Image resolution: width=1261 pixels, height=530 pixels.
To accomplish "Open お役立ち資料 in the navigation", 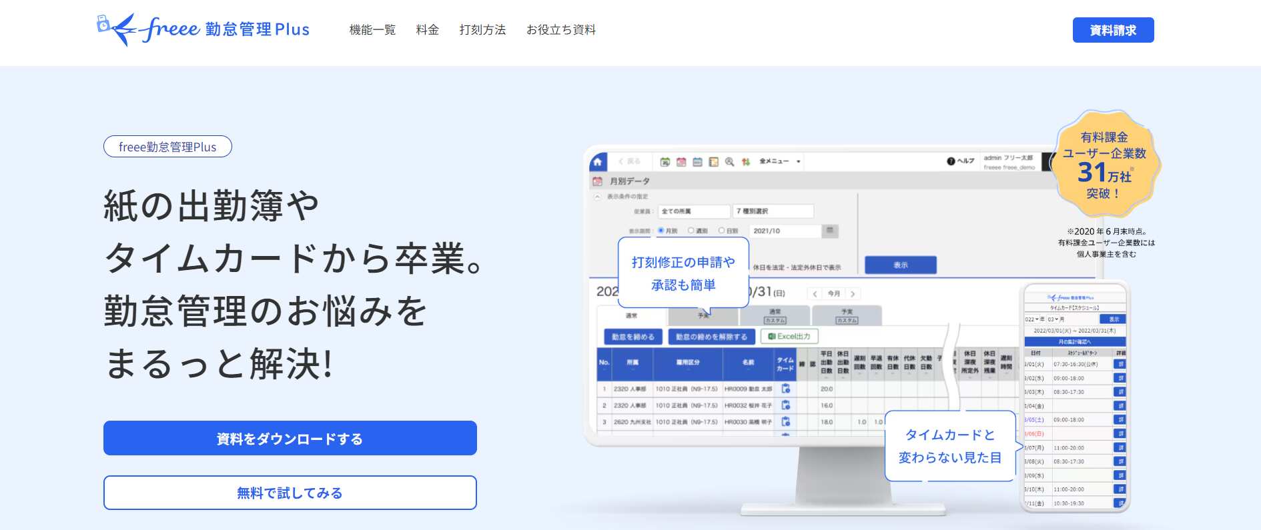I will pos(560,30).
